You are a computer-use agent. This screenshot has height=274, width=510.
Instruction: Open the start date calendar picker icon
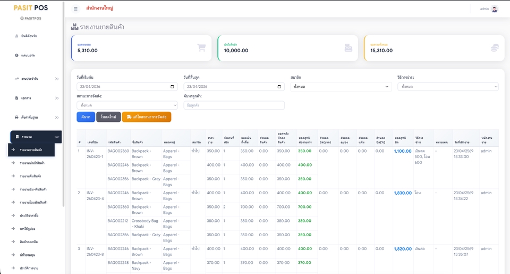click(172, 87)
